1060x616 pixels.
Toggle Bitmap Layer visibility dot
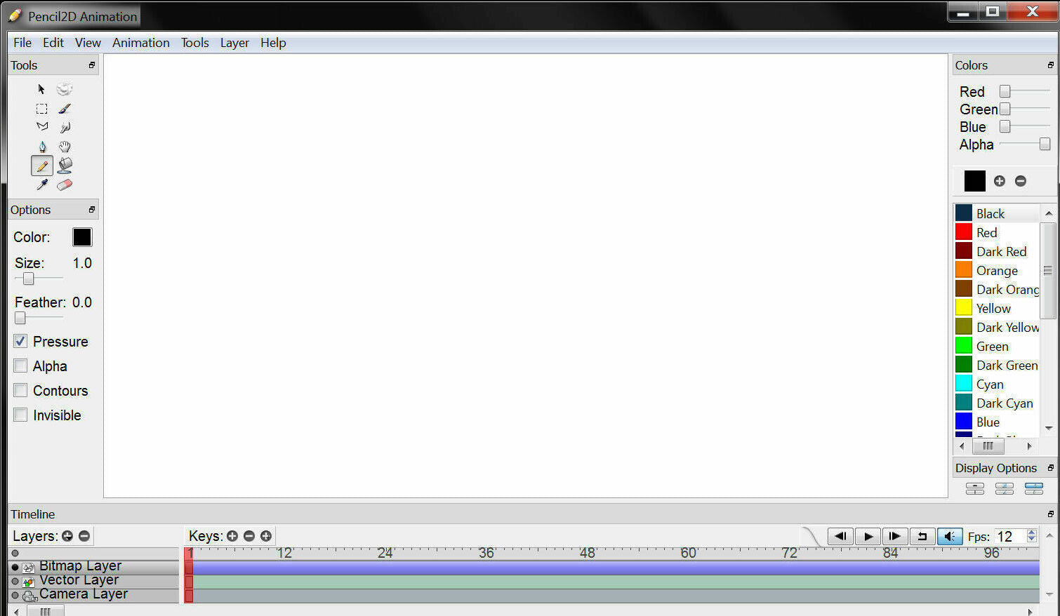pyautogui.click(x=15, y=567)
